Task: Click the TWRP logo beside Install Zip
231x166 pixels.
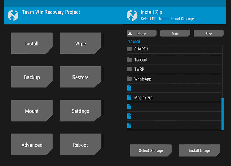Action: [132, 15]
